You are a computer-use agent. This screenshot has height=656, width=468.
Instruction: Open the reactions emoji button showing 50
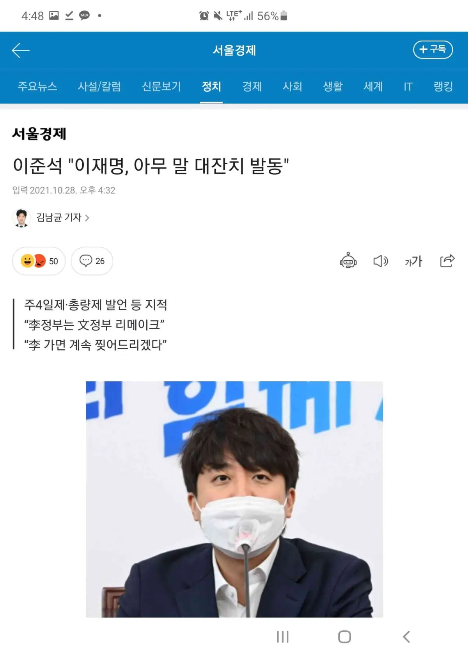point(39,261)
